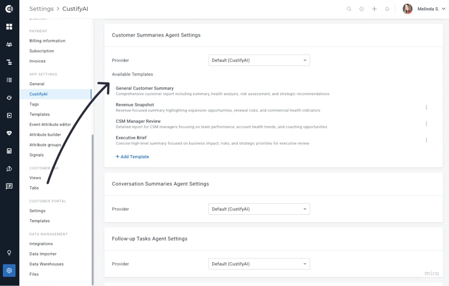Open the heart health icon in the left rail
This screenshot has width=449, height=286.
pyautogui.click(x=9, y=133)
